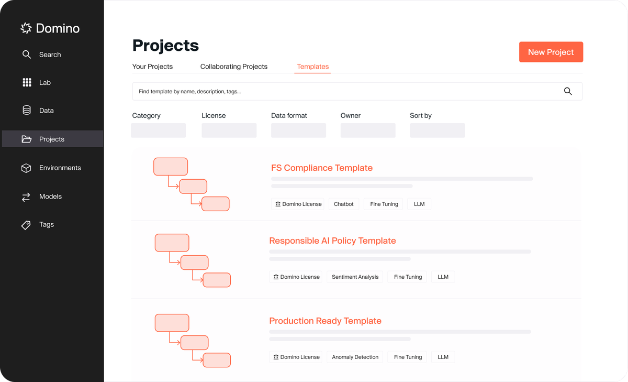This screenshot has width=628, height=382.
Task: Click the Data icon in sidebar
Action: pos(26,110)
